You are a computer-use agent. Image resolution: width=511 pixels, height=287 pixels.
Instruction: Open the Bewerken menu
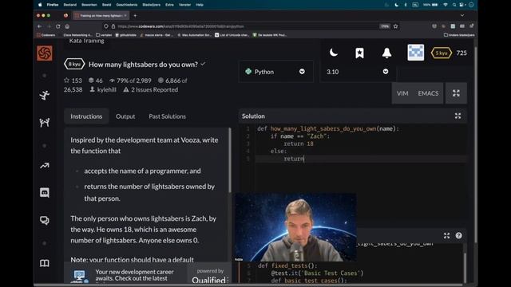click(x=89, y=5)
